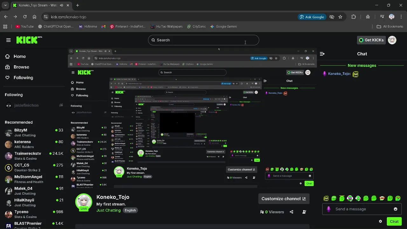Open recommended channel Malek_04
The image size is (407, 229).
point(34,191)
